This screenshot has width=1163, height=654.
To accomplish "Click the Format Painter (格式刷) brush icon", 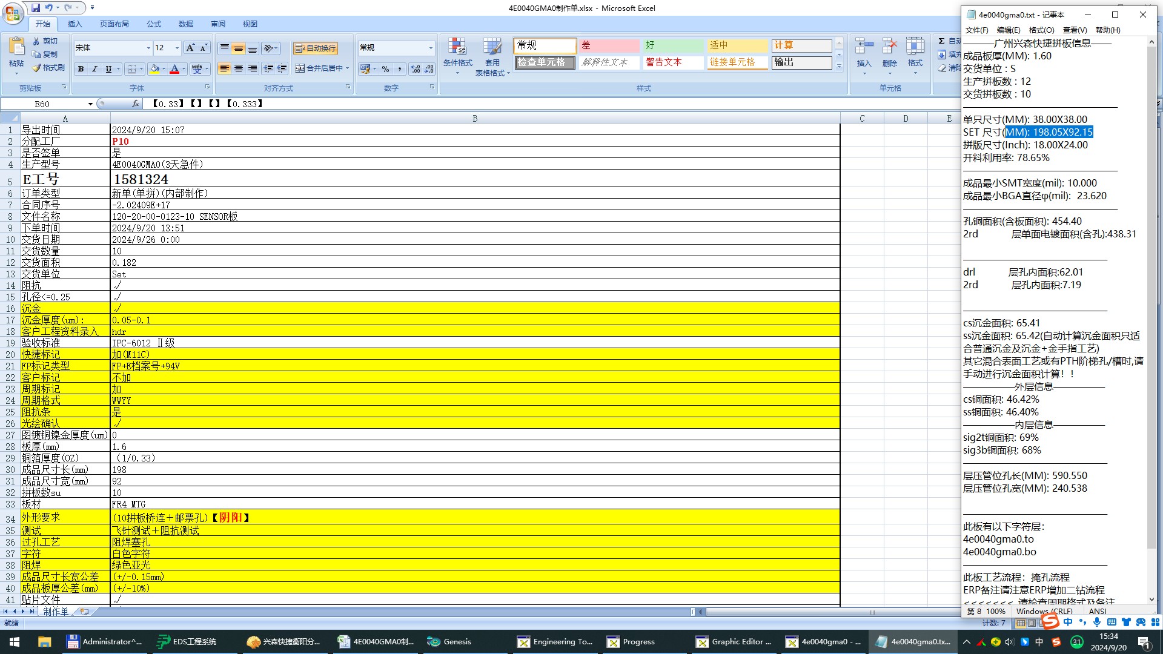I will click(x=37, y=68).
